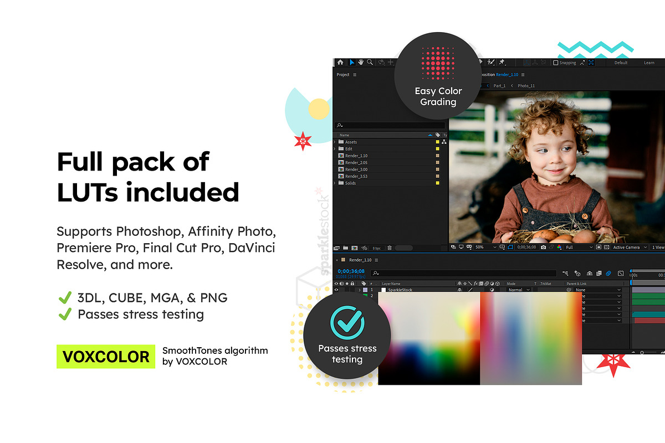Click the pick whip of SparkleStock layer
Viewport: 665px width, 443px height.
[x=569, y=290]
